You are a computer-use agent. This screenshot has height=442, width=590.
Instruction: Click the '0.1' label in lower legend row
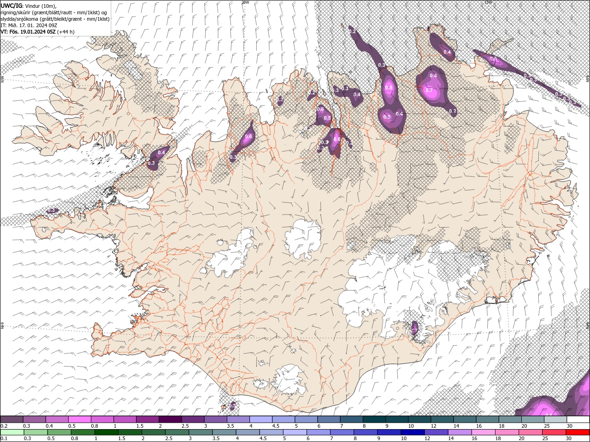4,438
